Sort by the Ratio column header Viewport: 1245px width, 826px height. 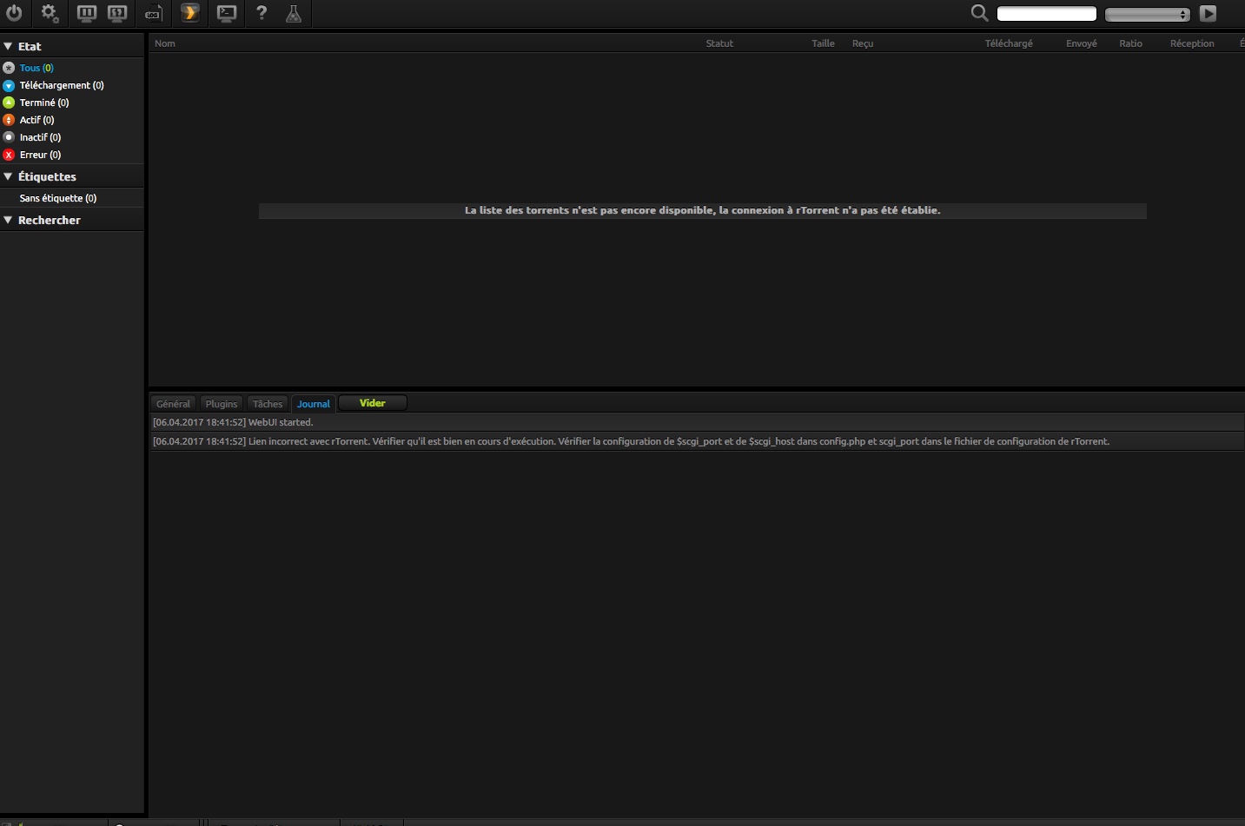coord(1130,43)
